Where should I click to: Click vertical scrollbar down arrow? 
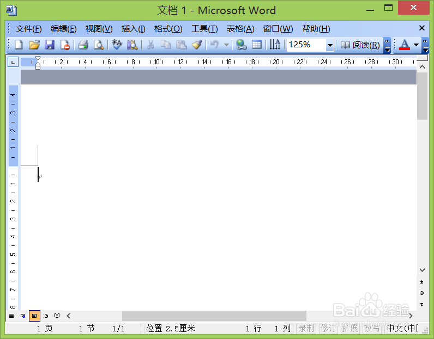pos(422,270)
